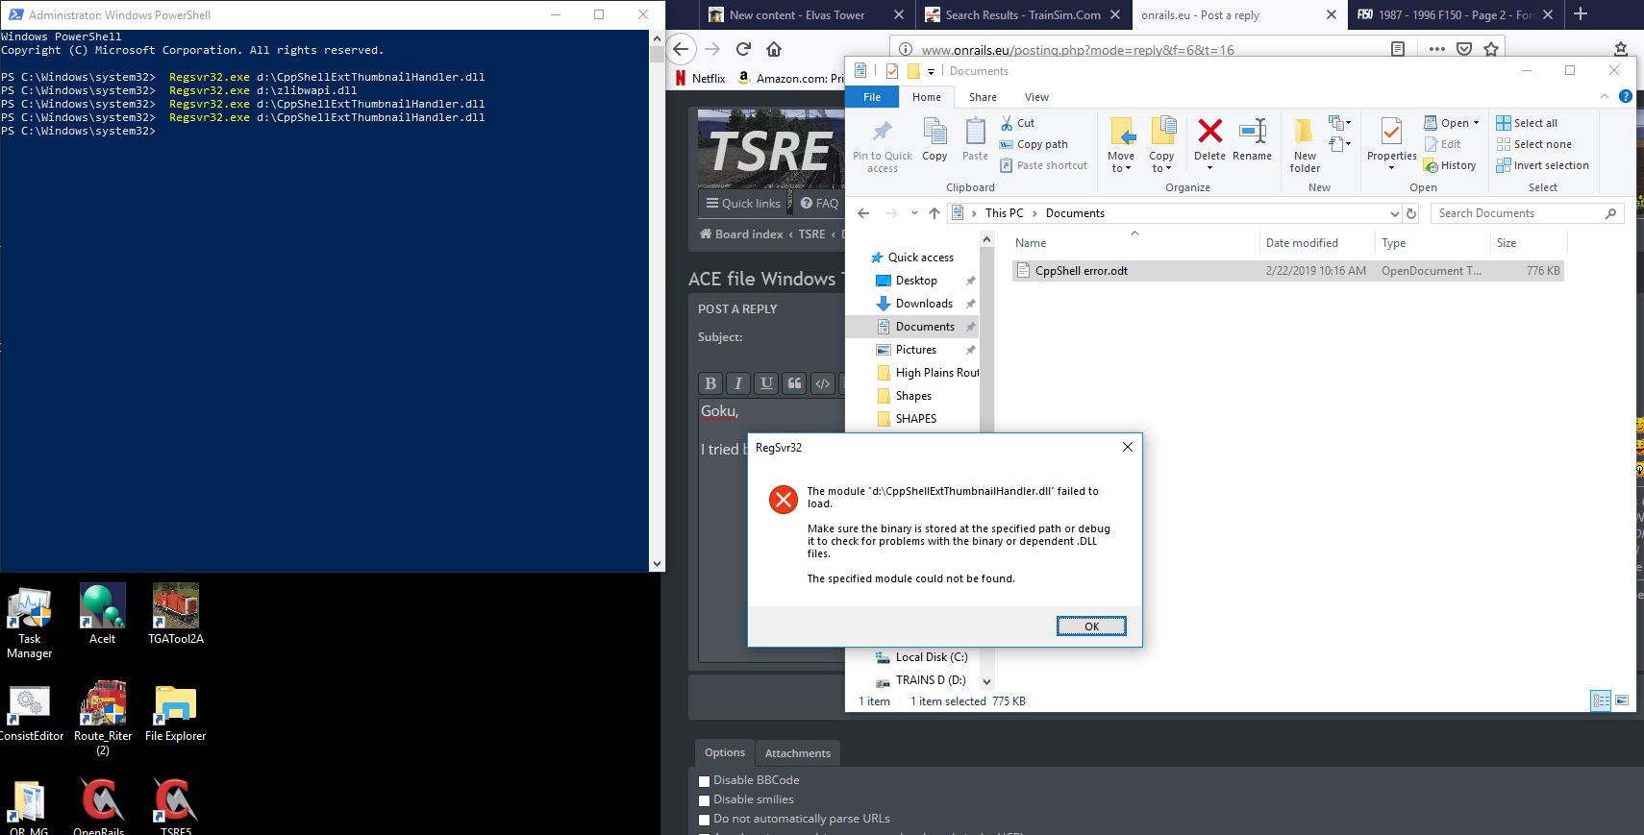Click the Search Documents field

[x=1526, y=213]
